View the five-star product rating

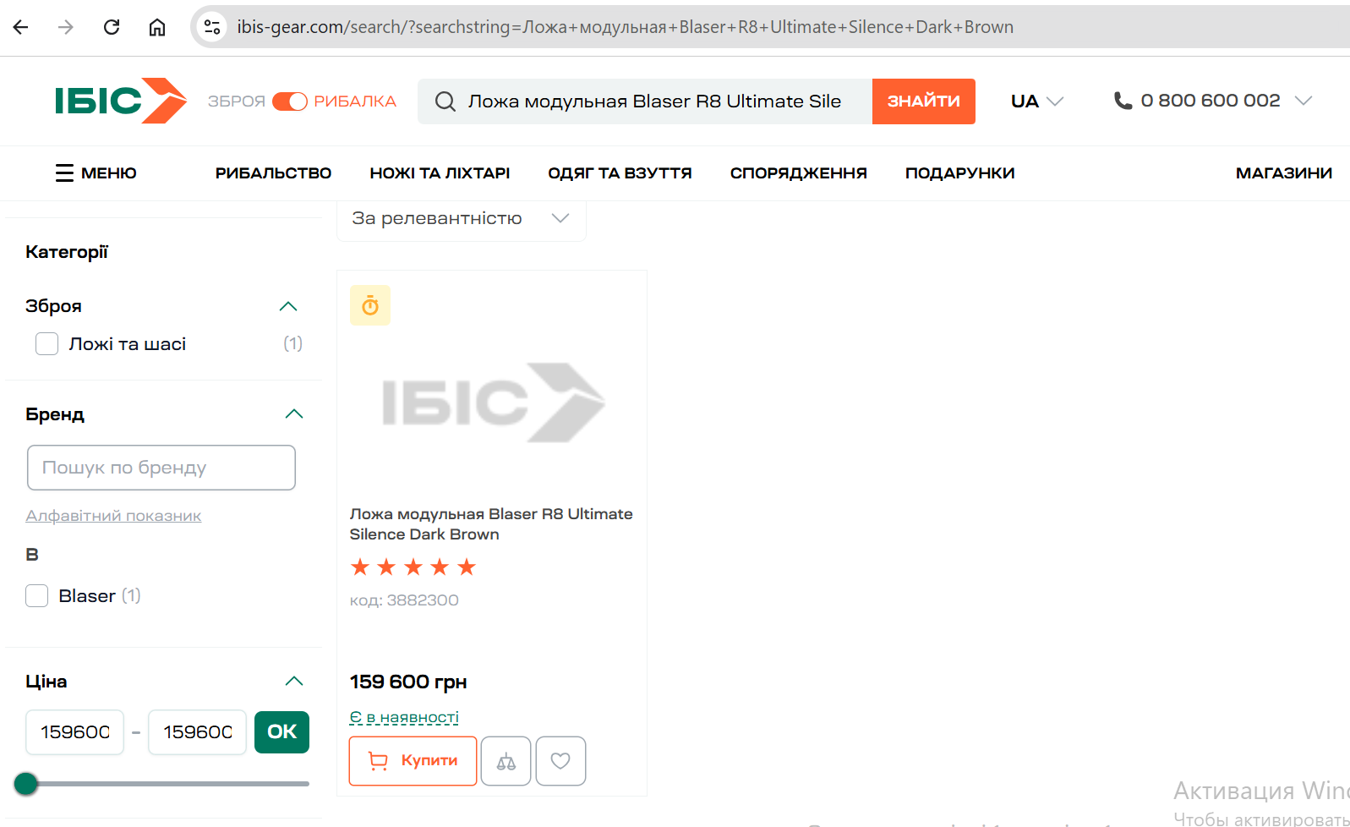click(413, 567)
